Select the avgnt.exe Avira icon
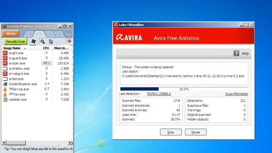272x153 pixels. [5, 53]
